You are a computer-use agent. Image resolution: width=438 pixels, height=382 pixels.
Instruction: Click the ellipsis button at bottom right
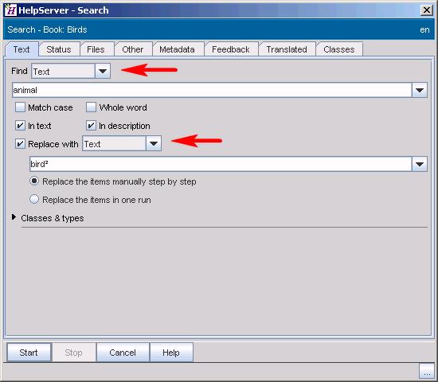426,371
